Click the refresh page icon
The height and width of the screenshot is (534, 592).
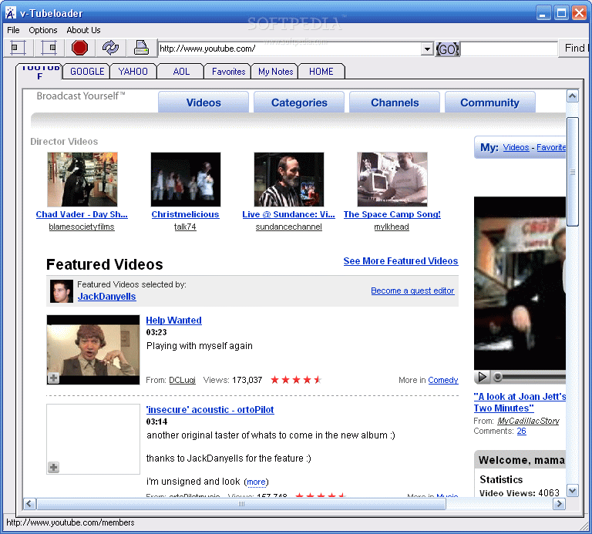click(110, 48)
